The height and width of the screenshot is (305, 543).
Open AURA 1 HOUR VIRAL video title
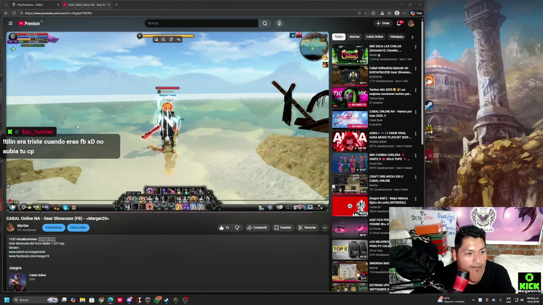[x=390, y=135]
